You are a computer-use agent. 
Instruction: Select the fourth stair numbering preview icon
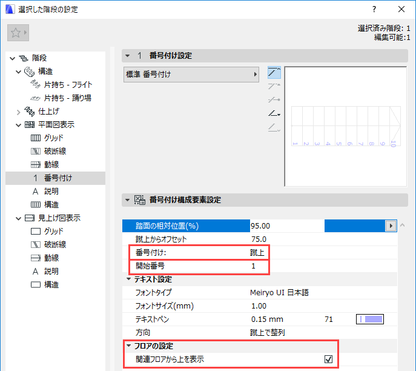pyautogui.click(x=274, y=113)
